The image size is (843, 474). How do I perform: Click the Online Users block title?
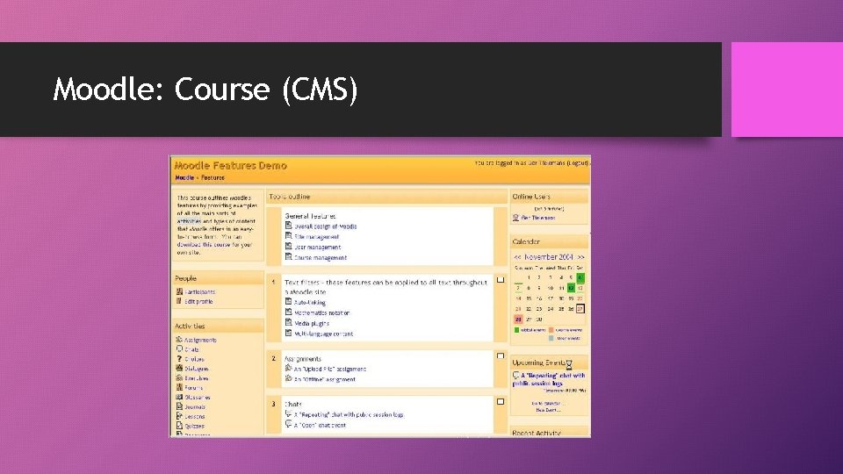click(531, 197)
